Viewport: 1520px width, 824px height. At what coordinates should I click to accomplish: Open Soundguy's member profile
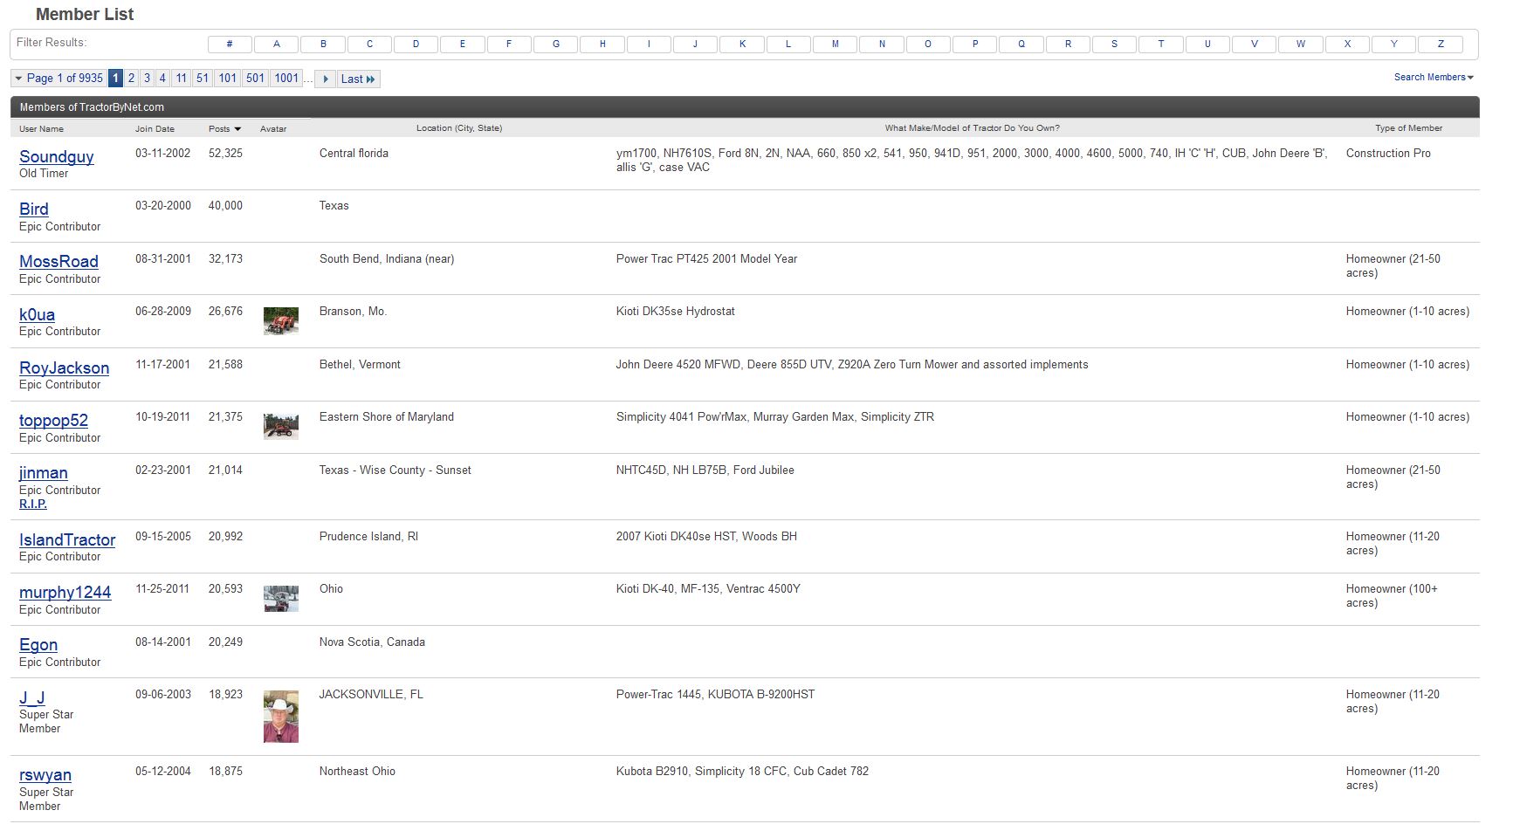(57, 157)
